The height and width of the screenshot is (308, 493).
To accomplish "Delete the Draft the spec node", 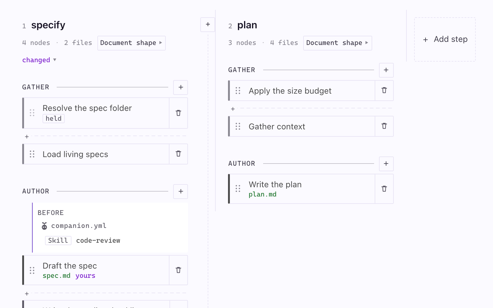I will click(x=178, y=270).
